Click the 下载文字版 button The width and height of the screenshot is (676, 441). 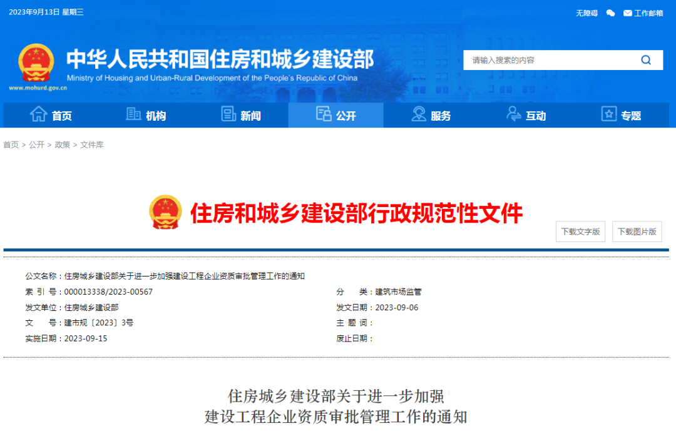pyautogui.click(x=580, y=231)
